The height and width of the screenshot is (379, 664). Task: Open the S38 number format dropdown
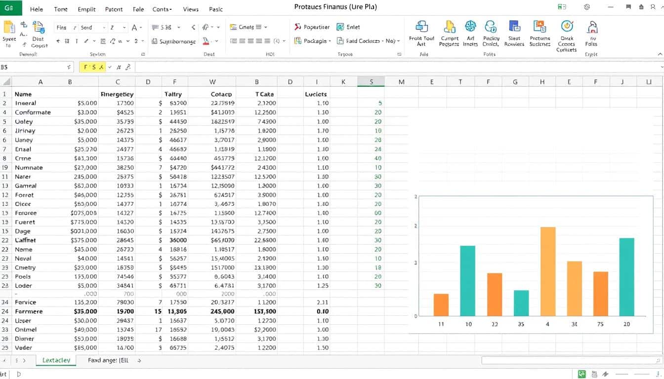[178, 28]
